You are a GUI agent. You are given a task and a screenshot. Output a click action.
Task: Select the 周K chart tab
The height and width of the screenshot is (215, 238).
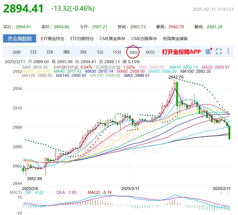click(x=67, y=52)
